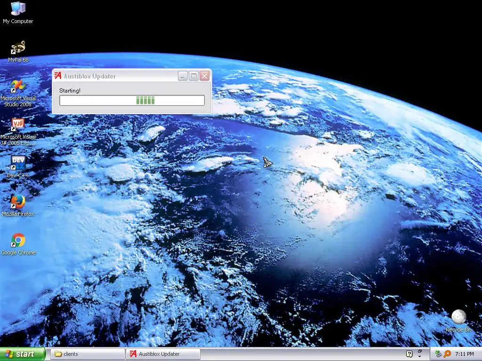Select the Dev-C++ desktop shortcut
The image size is (482, 361).
[18, 167]
